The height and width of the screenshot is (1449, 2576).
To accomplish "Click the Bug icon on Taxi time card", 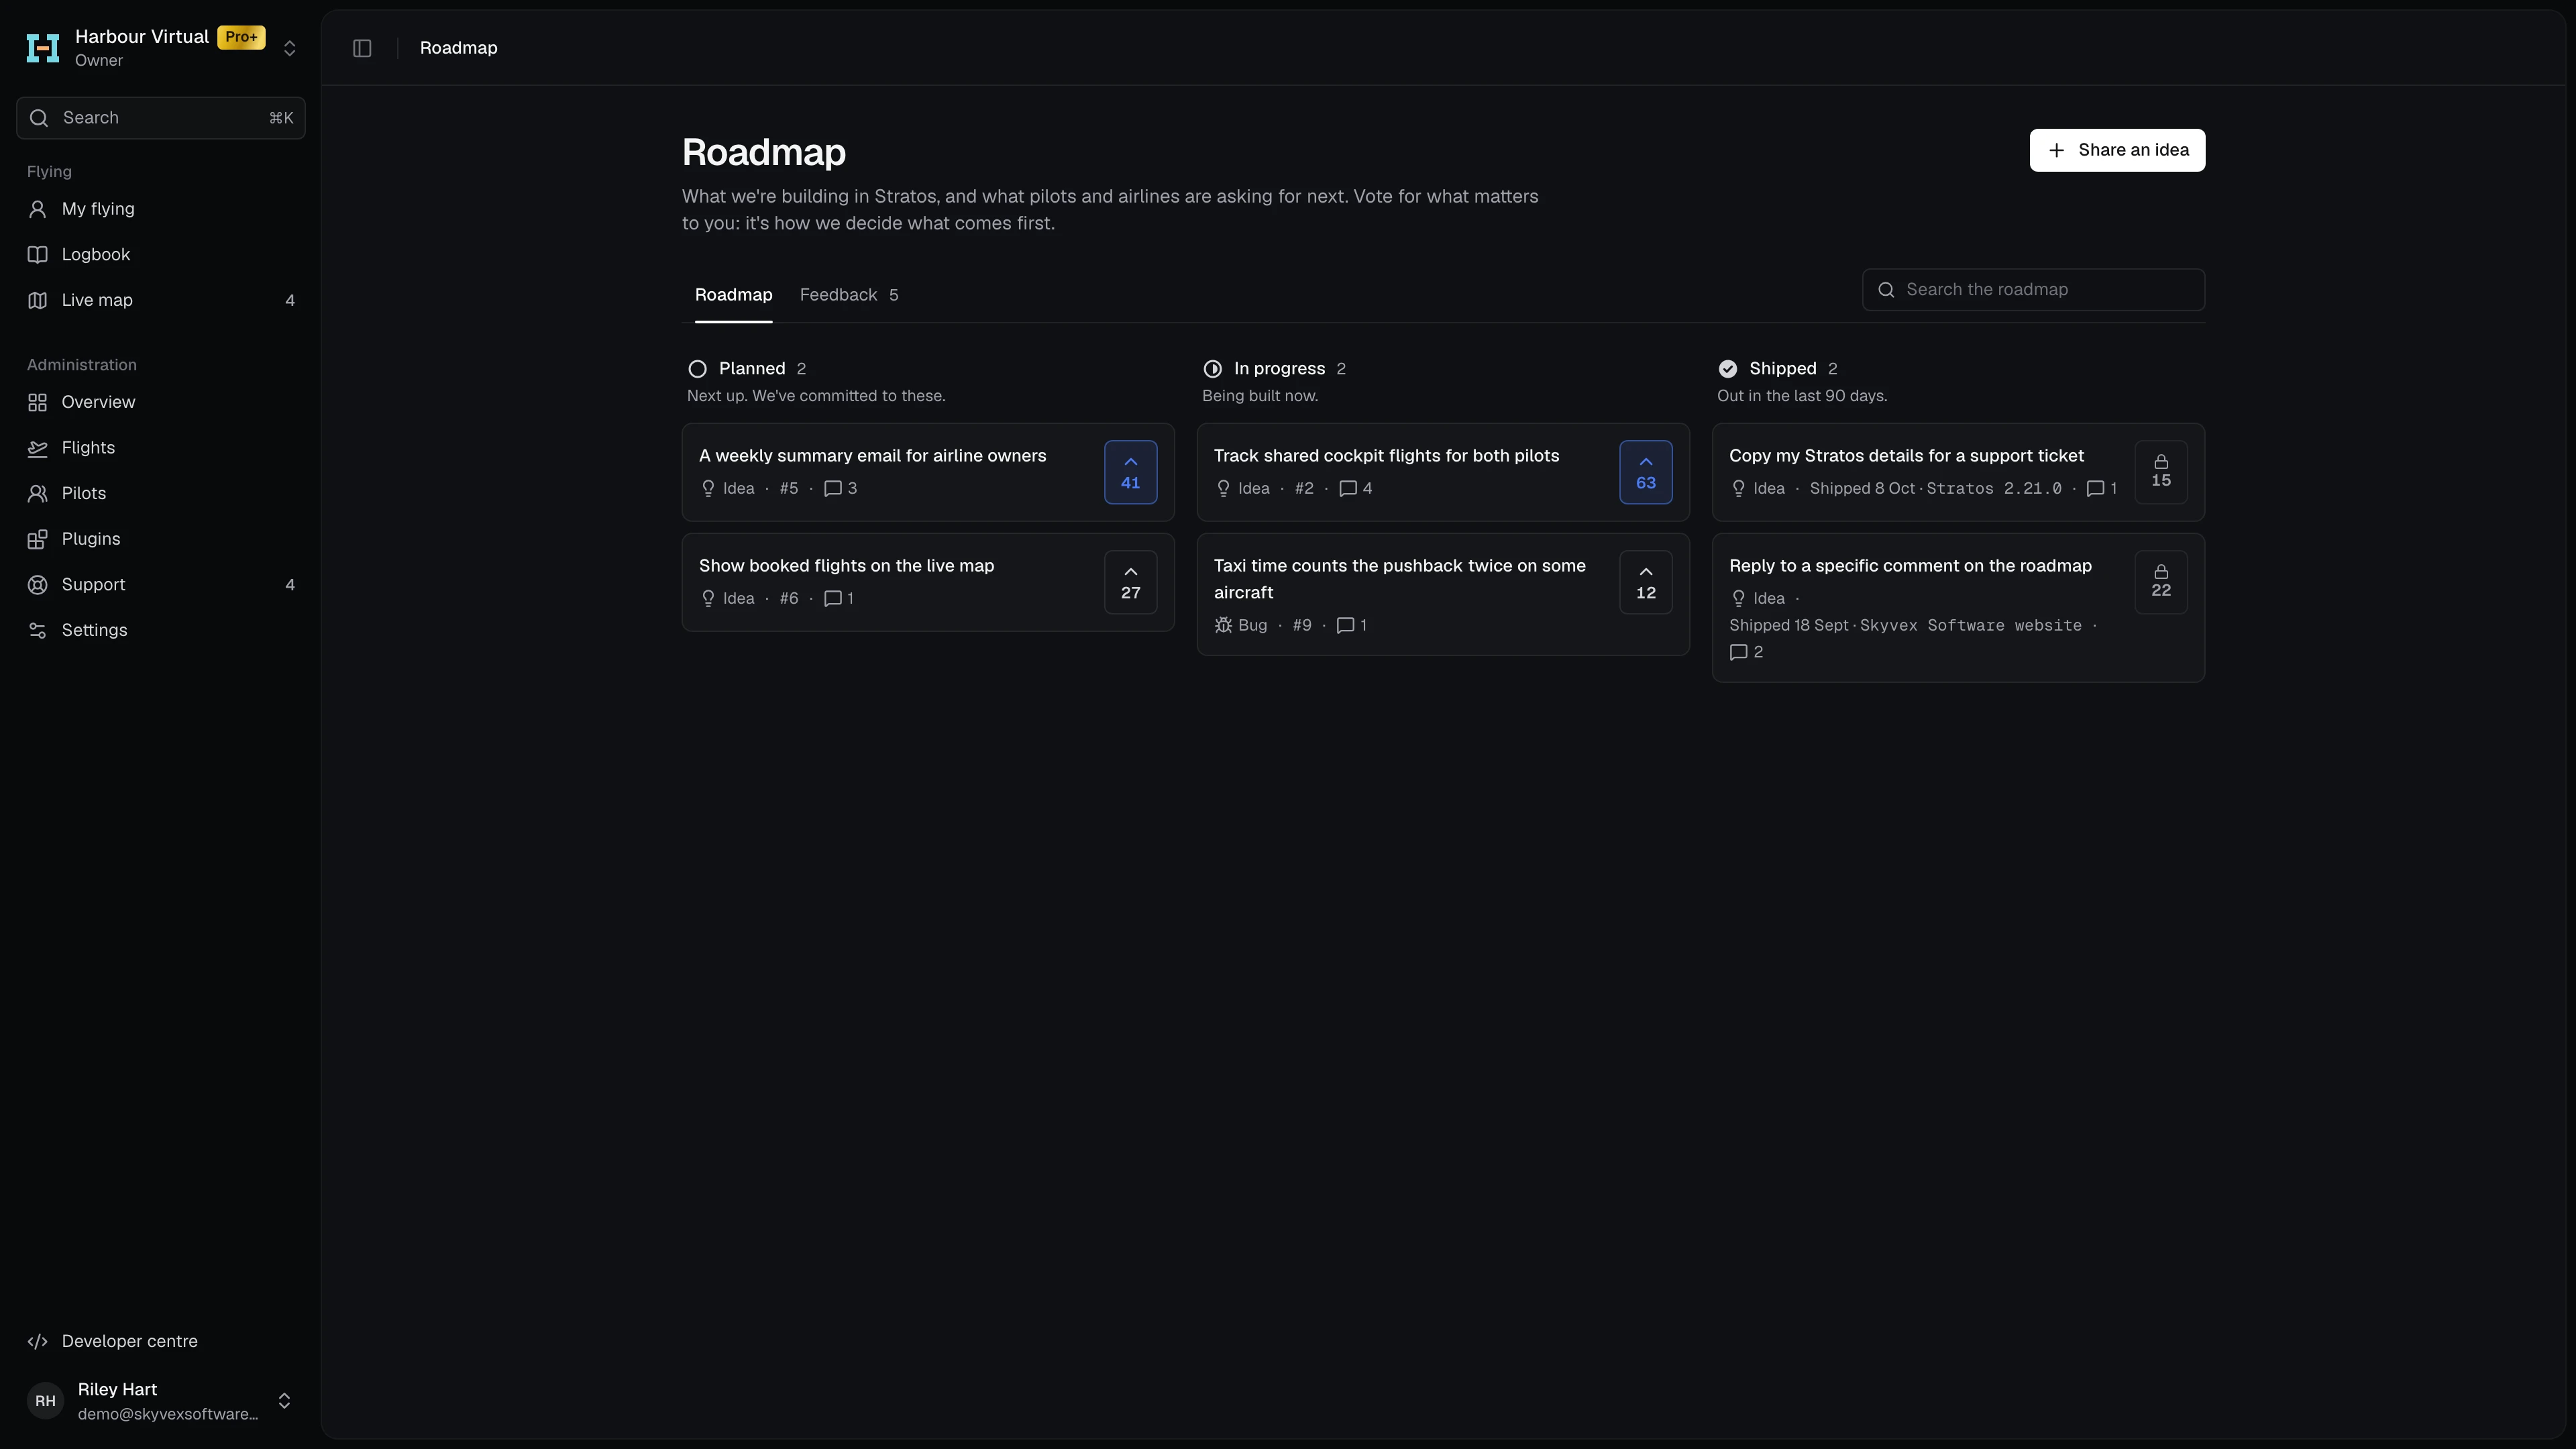I will pos(1222,626).
